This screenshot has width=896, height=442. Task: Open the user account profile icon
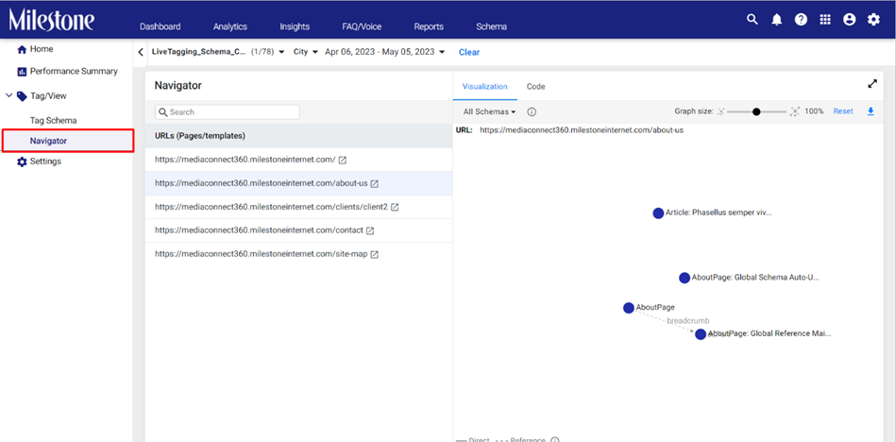coord(849,20)
